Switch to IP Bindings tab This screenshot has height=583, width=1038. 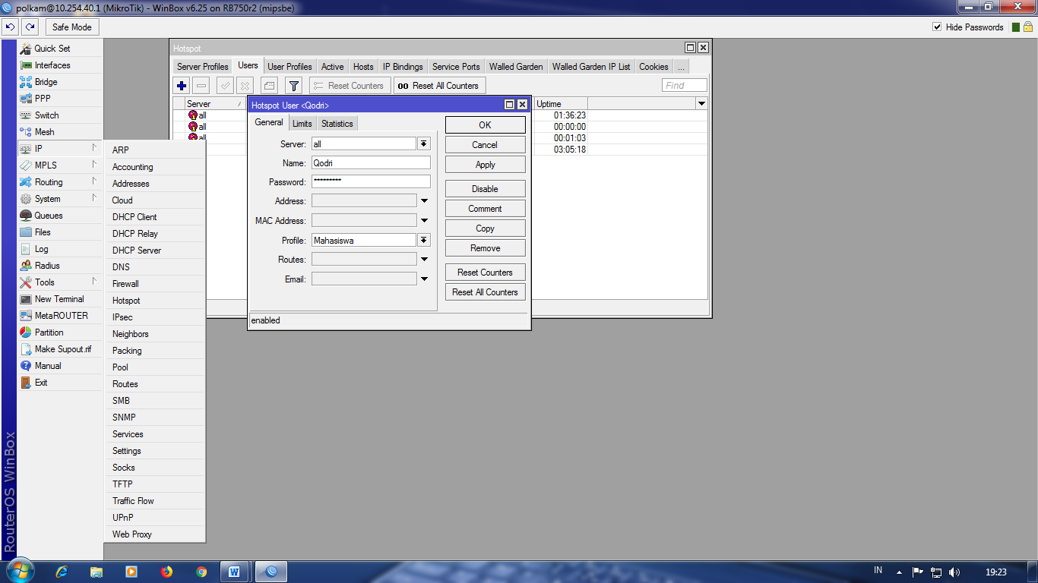[x=403, y=67]
